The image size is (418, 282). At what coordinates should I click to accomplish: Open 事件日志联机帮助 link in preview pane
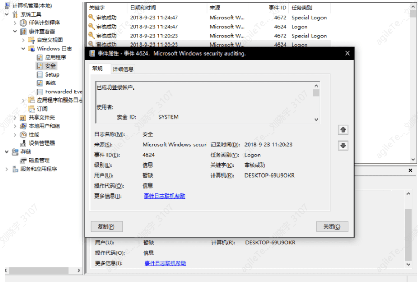point(165,263)
